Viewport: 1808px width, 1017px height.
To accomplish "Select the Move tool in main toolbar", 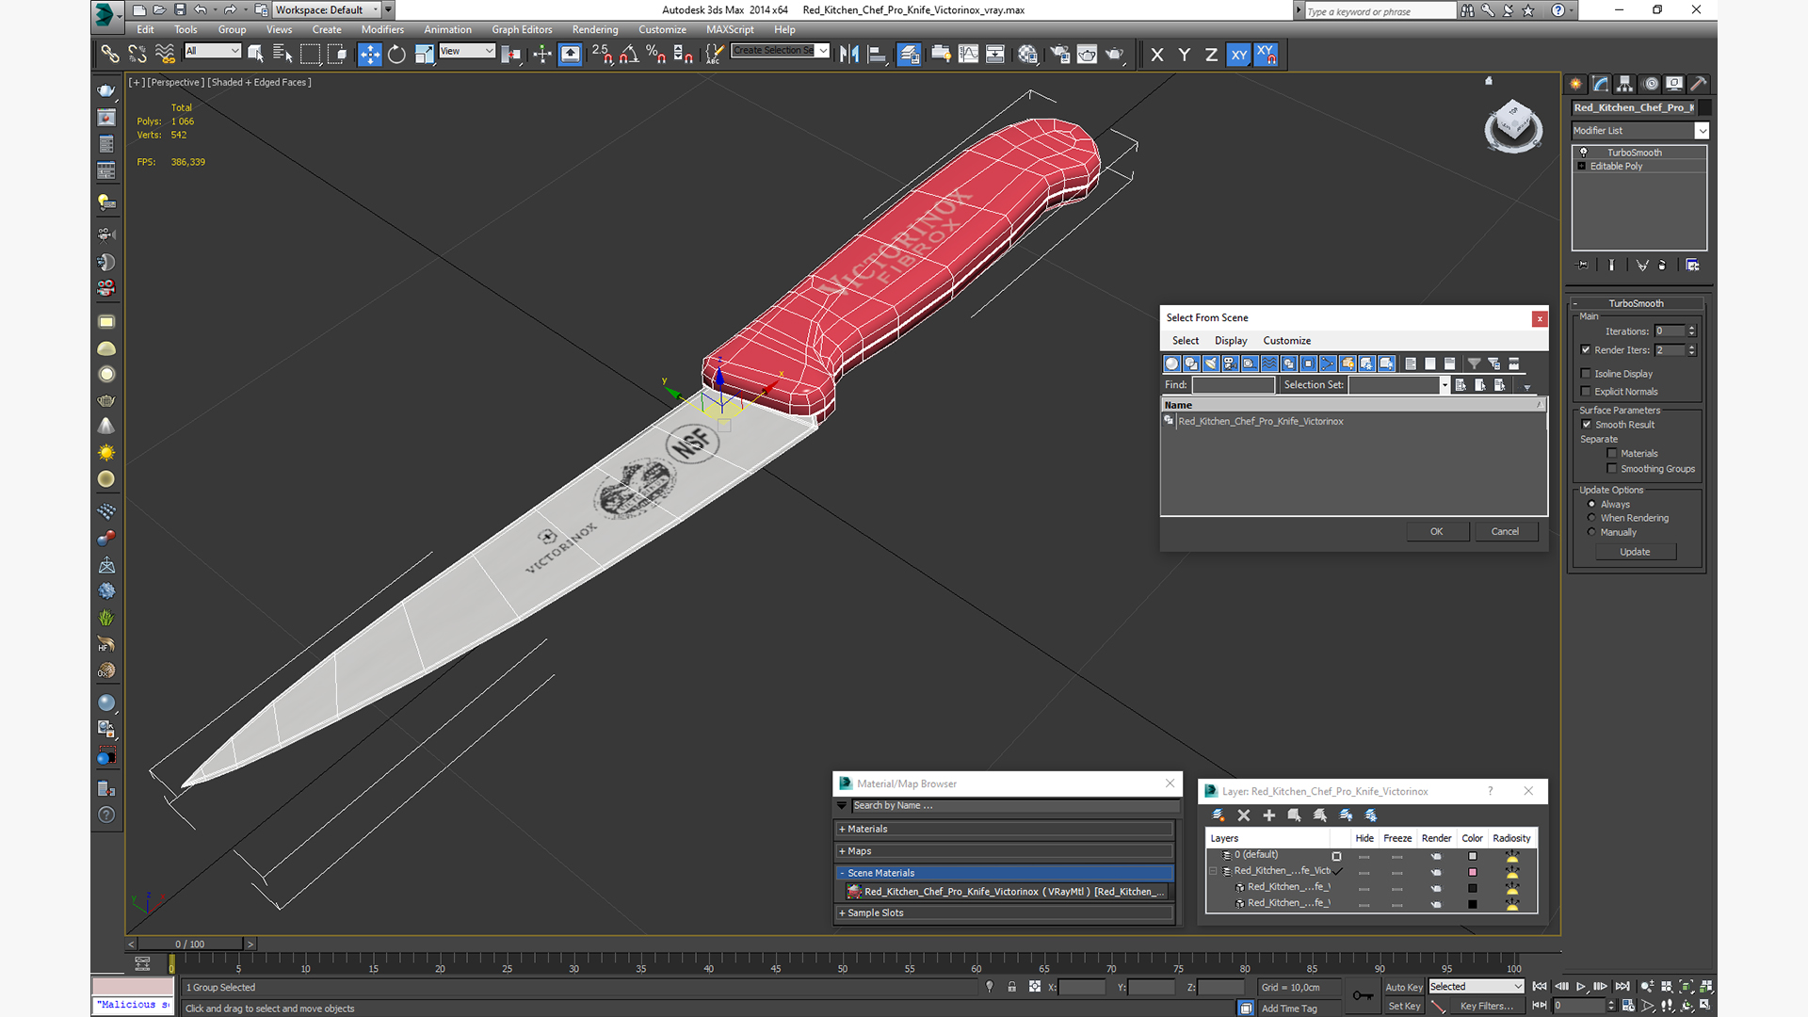I will pyautogui.click(x=369, y=55).
